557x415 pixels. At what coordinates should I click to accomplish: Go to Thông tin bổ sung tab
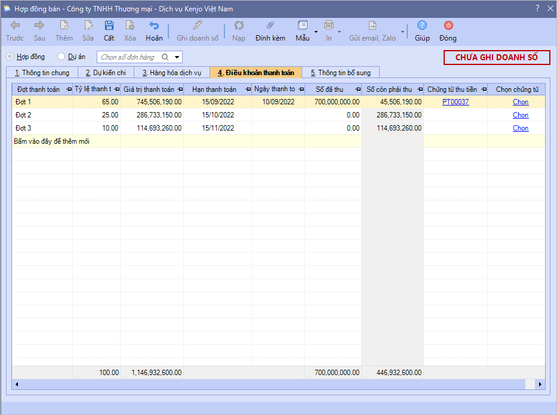click(x=340, y=73)
